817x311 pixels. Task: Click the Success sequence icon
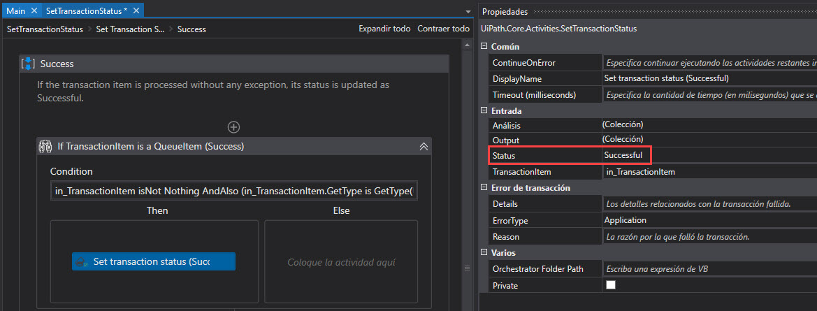(28, 64)
